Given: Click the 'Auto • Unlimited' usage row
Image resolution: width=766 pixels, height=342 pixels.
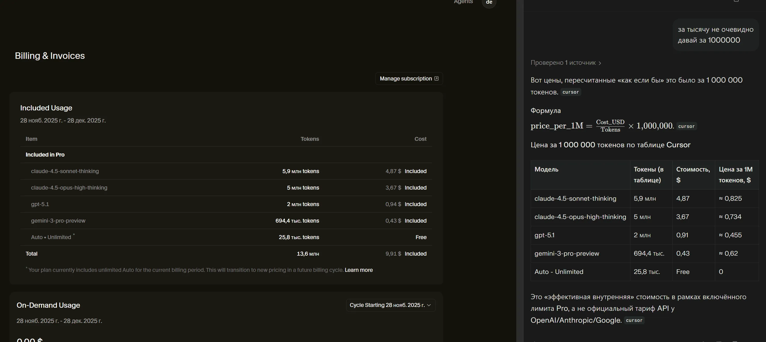Looking at the screenshot, I should coord(51,237).
